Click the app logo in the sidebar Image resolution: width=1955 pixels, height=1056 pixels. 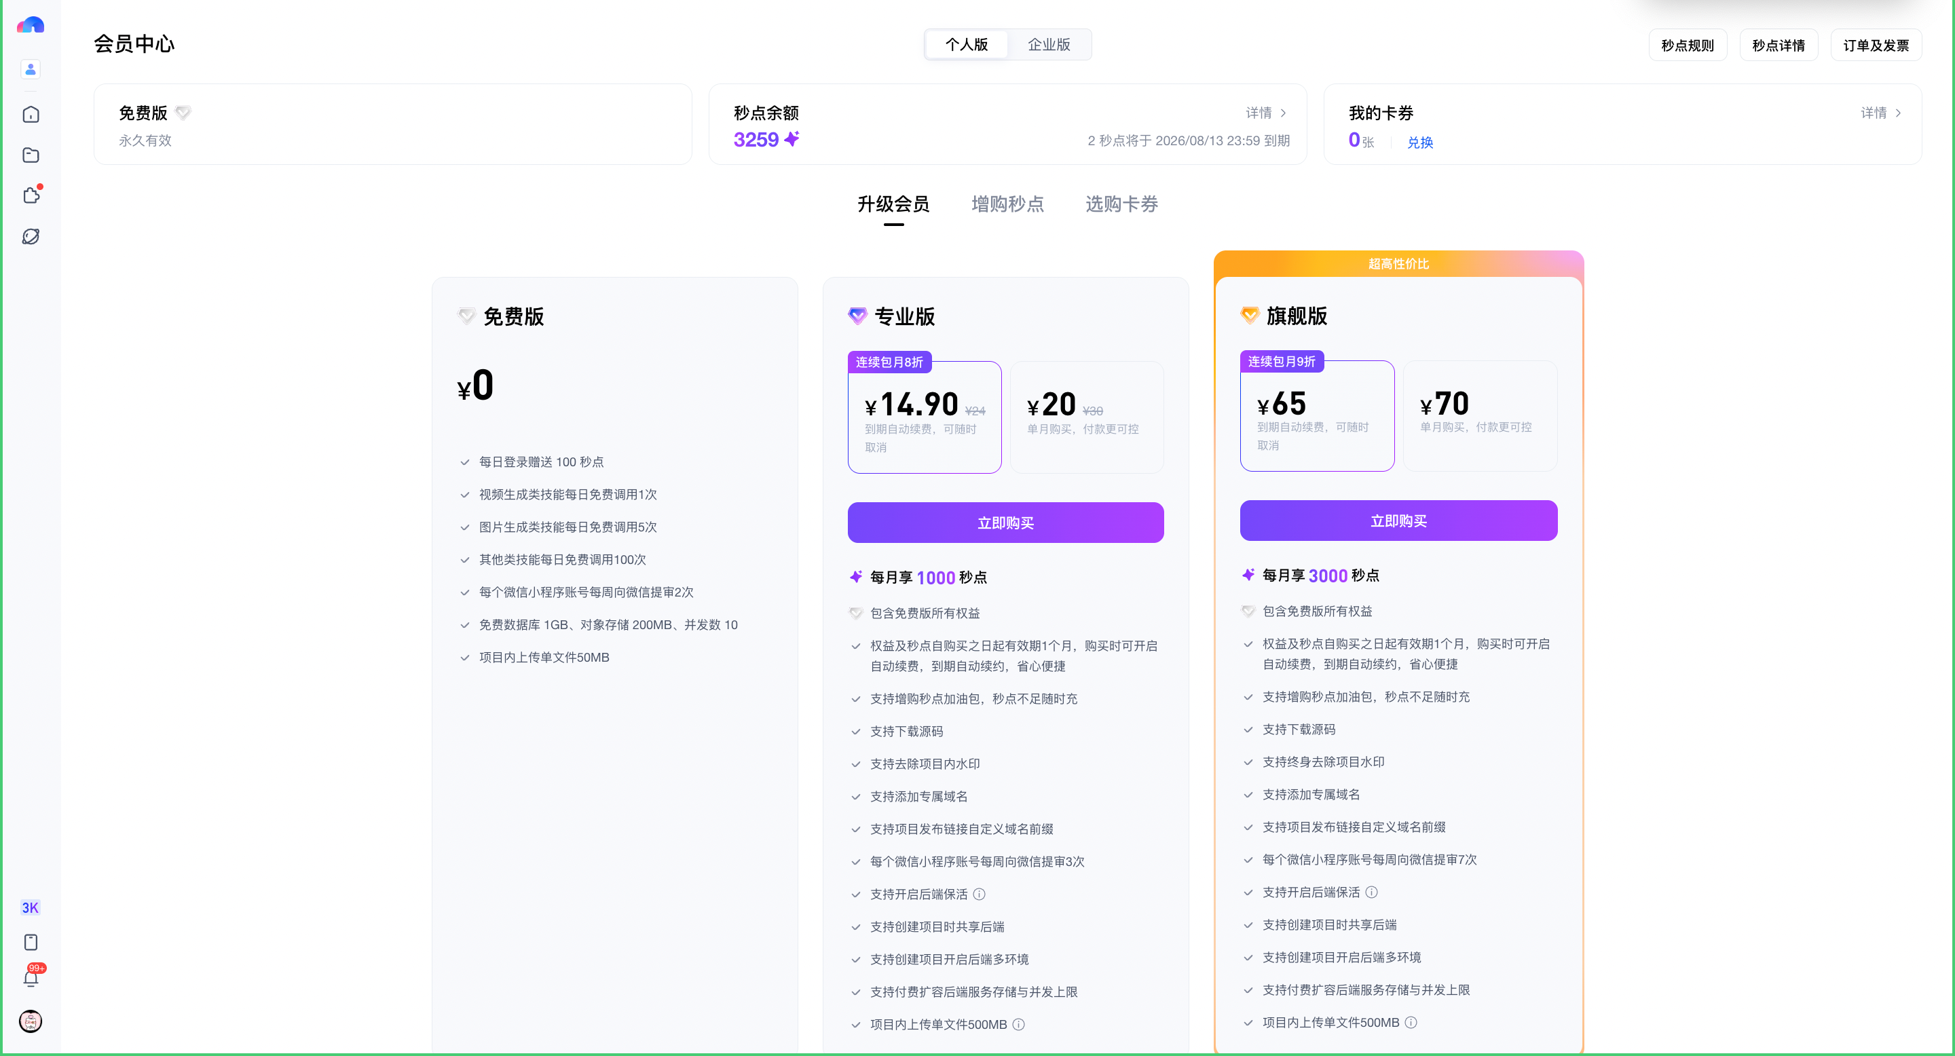click(x=31, y=25)
